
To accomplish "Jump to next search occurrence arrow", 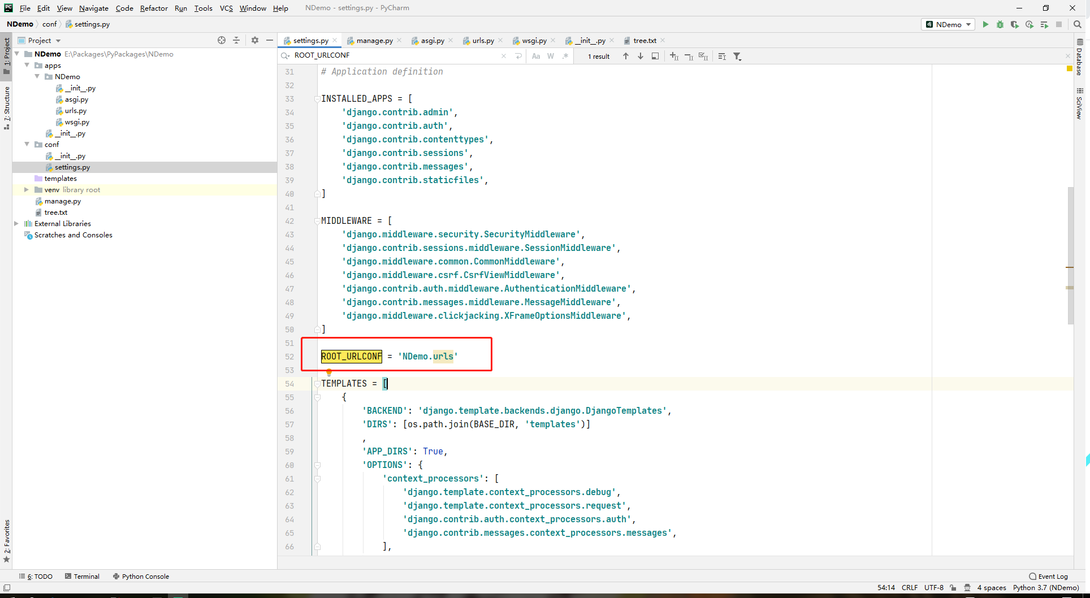I will tap(641, 56).
